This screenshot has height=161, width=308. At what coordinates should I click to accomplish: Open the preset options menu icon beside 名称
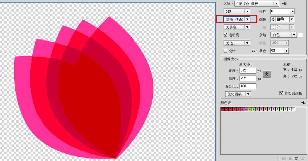(284, 4)
